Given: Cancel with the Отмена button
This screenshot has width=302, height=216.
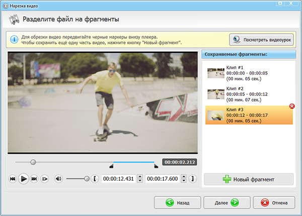Looking at the screenshot, I should pos(274,202).
